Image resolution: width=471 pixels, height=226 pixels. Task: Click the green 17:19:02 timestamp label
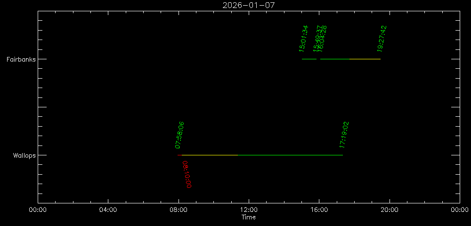point(344,135)
